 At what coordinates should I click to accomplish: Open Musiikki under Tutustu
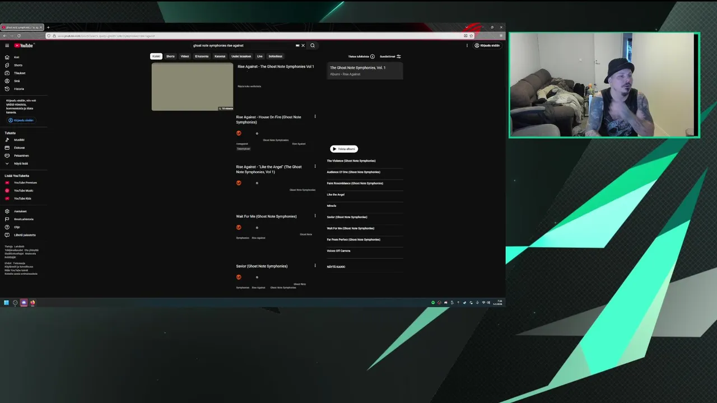tap(19, 140)
